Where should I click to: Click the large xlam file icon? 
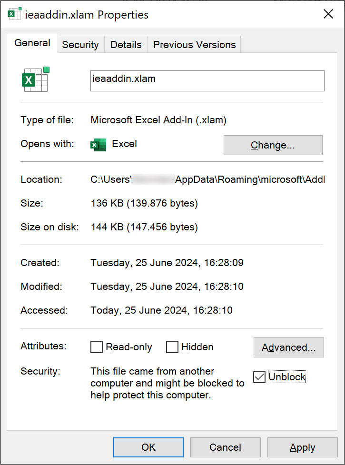(x=36, y=80)
